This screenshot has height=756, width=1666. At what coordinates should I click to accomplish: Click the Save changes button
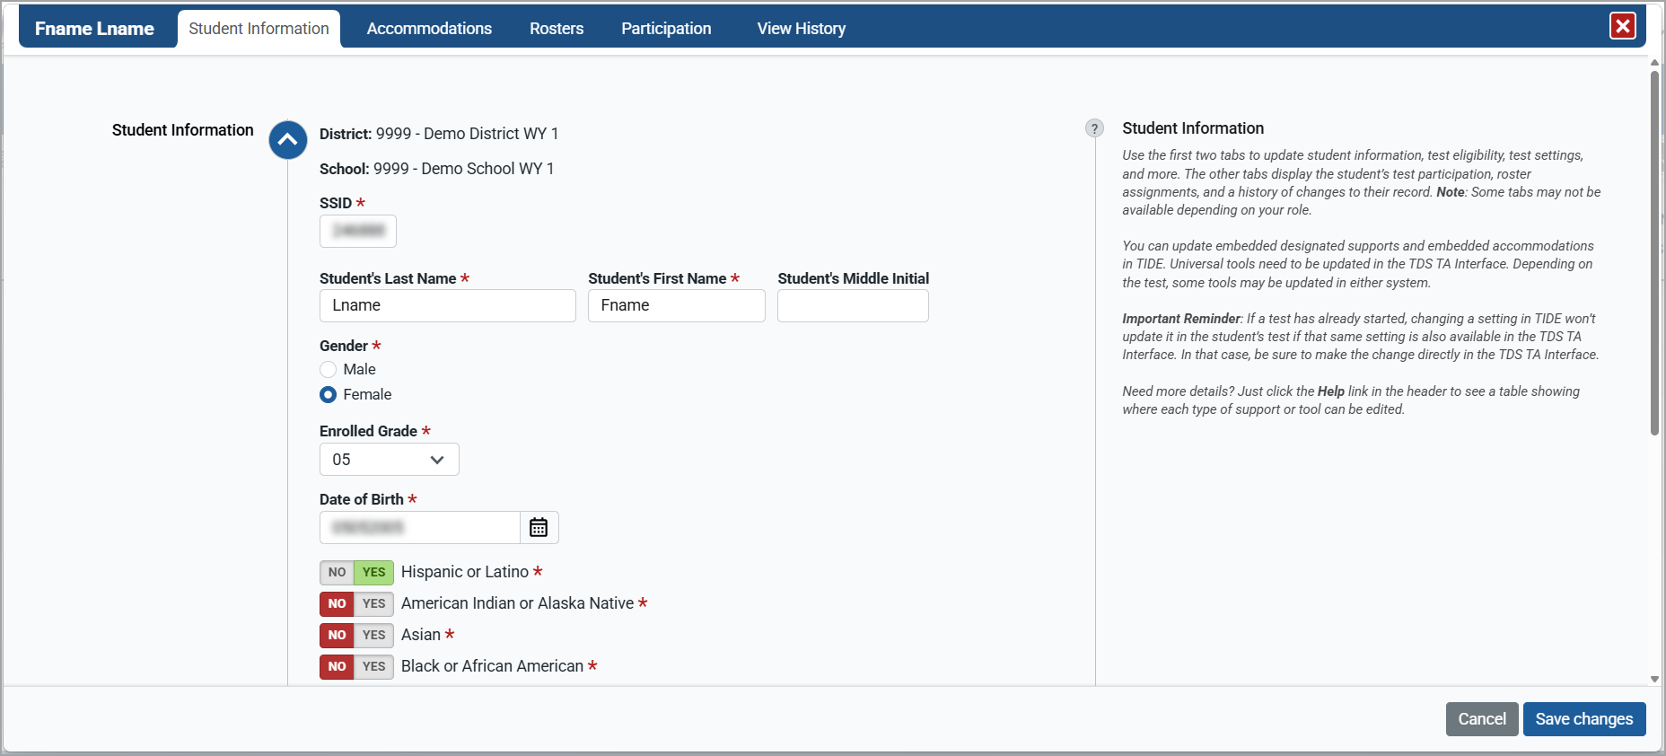pyautogui.click(x=1583, y=719)
